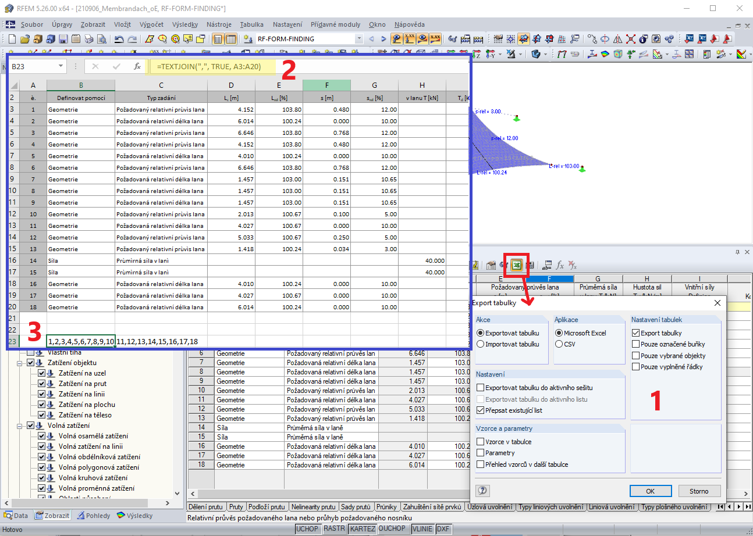Toggle the RASTR status bar button

pyautogui.click(x=334, y=529)
